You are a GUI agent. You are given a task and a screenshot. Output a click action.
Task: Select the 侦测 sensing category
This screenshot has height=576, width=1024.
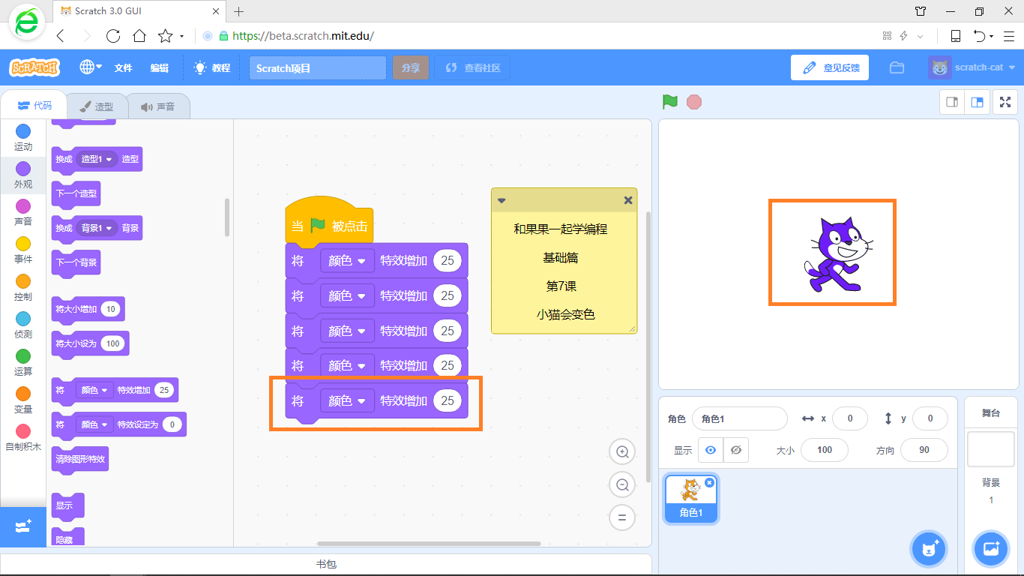click(23, 325)
